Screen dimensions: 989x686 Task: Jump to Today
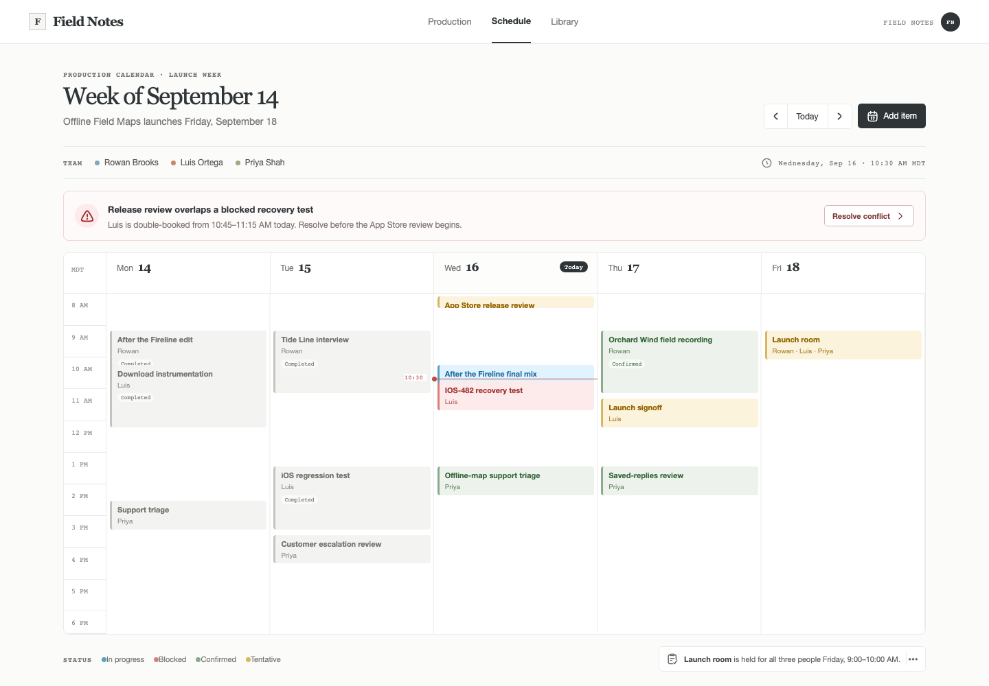807,116
